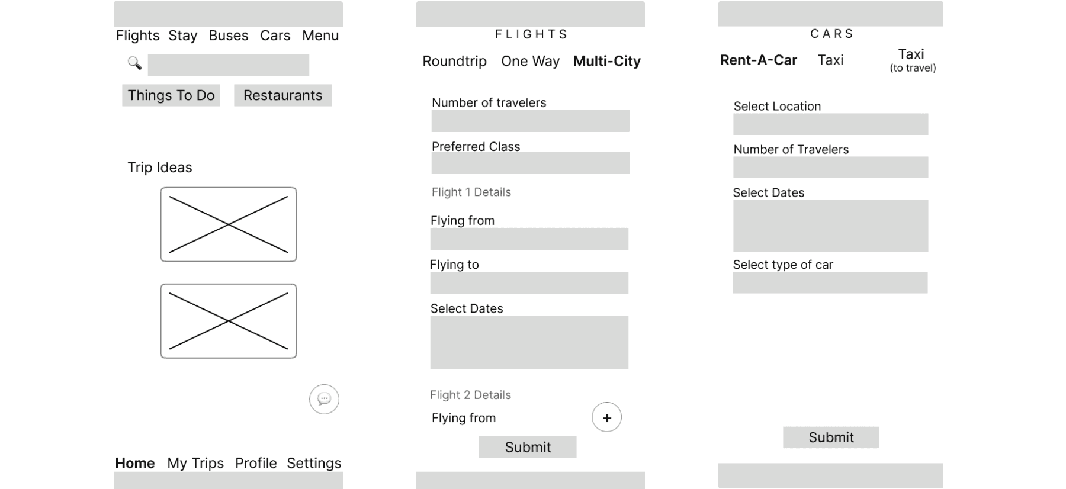Open My Trips in bottom navigation
Viewport: 1066px width, 489px height.
[195, 463]
